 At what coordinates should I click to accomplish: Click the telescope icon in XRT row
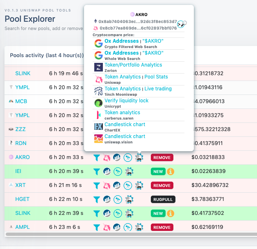[x=128, y=186]
